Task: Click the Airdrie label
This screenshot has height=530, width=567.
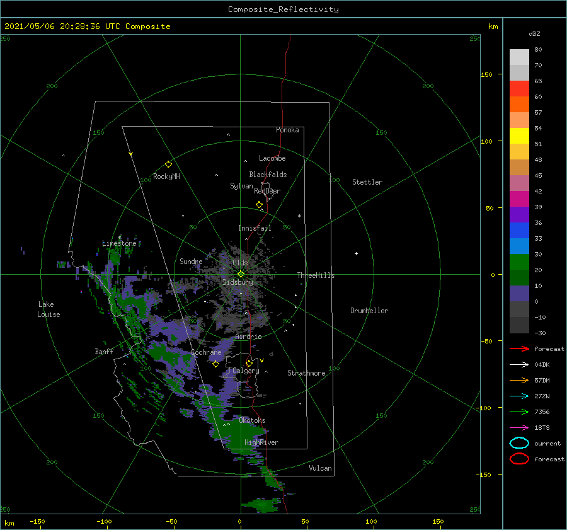Action: 248,337
